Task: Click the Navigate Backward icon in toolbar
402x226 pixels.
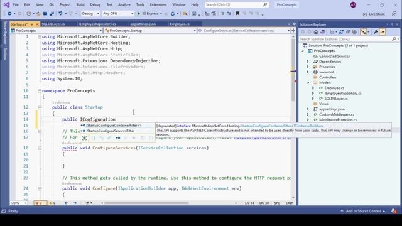Action: 9,14
